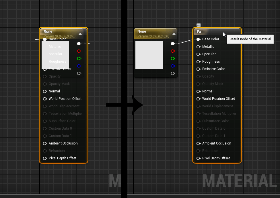Image resolution: width=280 pixels, height=198 pixels.
Task: Click the red output pin on the right-side None param node
Action: (173, 51)
